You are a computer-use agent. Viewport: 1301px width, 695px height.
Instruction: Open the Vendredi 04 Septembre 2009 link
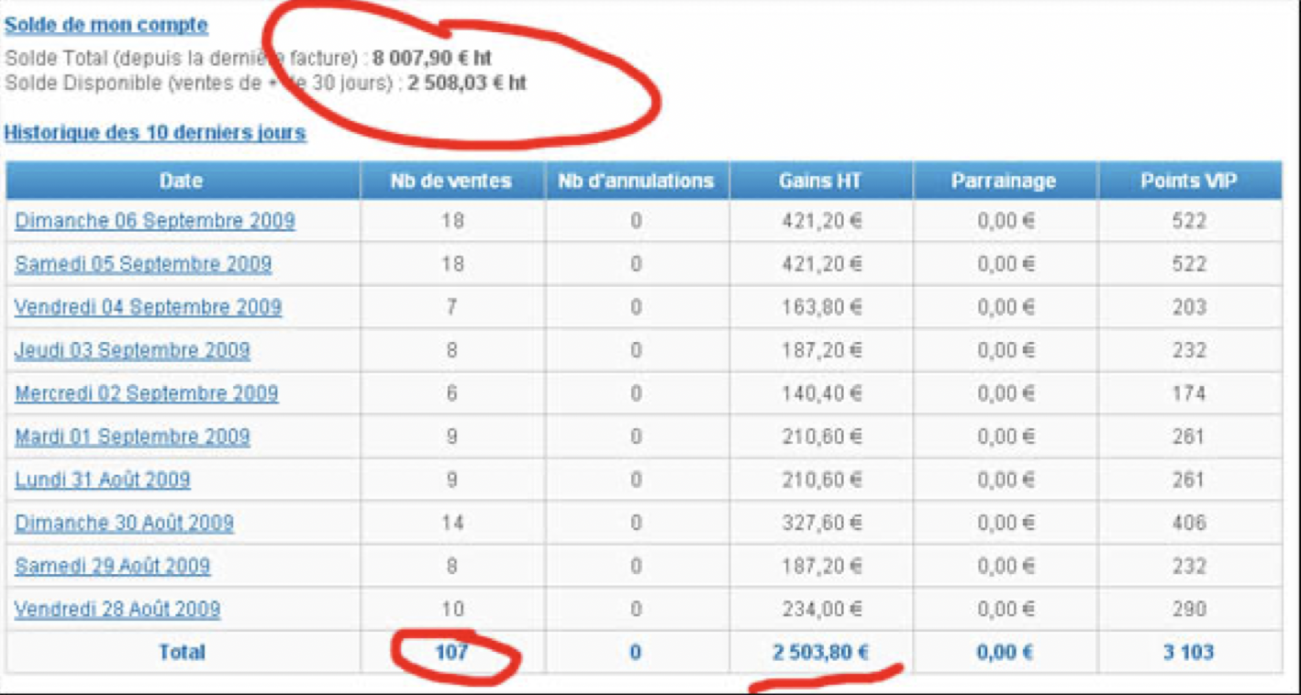click(x=149, y=307)
